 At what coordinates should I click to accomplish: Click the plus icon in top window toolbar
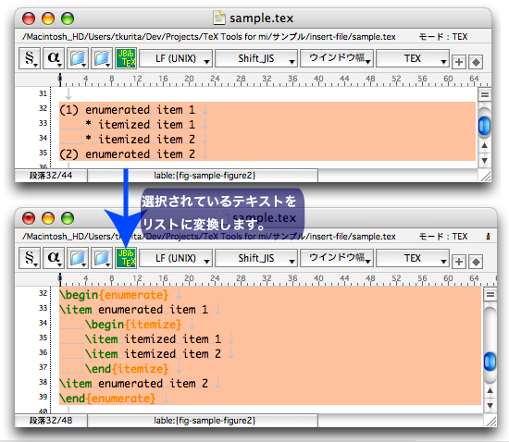(x=459, y=62)
